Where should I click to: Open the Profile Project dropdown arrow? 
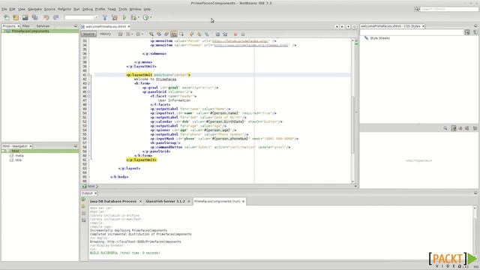tap(151, 18)
